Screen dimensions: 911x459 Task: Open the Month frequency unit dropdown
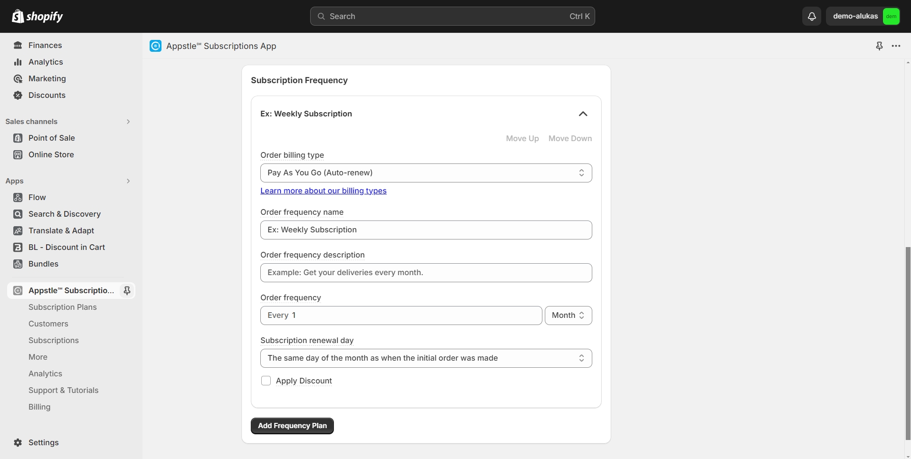click(x=568, y=316)
